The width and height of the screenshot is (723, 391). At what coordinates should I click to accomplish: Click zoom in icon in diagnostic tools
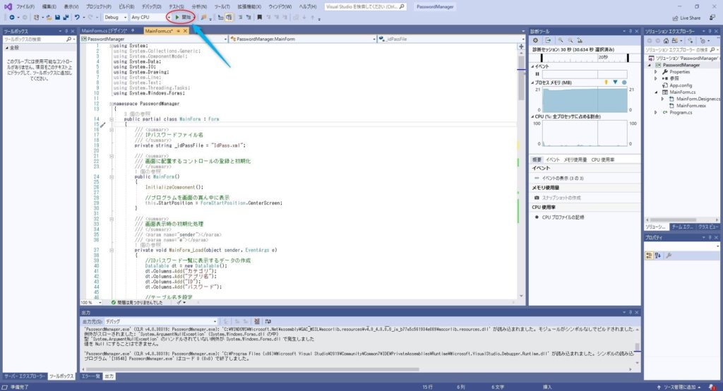click(x=561, y=40)
